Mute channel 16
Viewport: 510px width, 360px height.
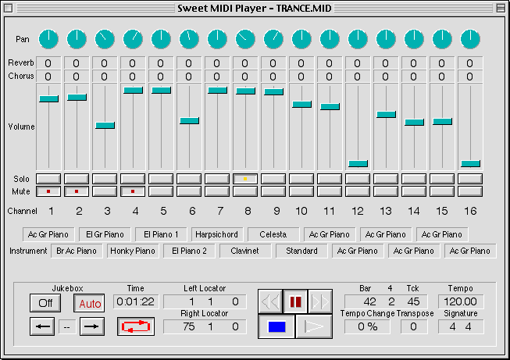470,191
